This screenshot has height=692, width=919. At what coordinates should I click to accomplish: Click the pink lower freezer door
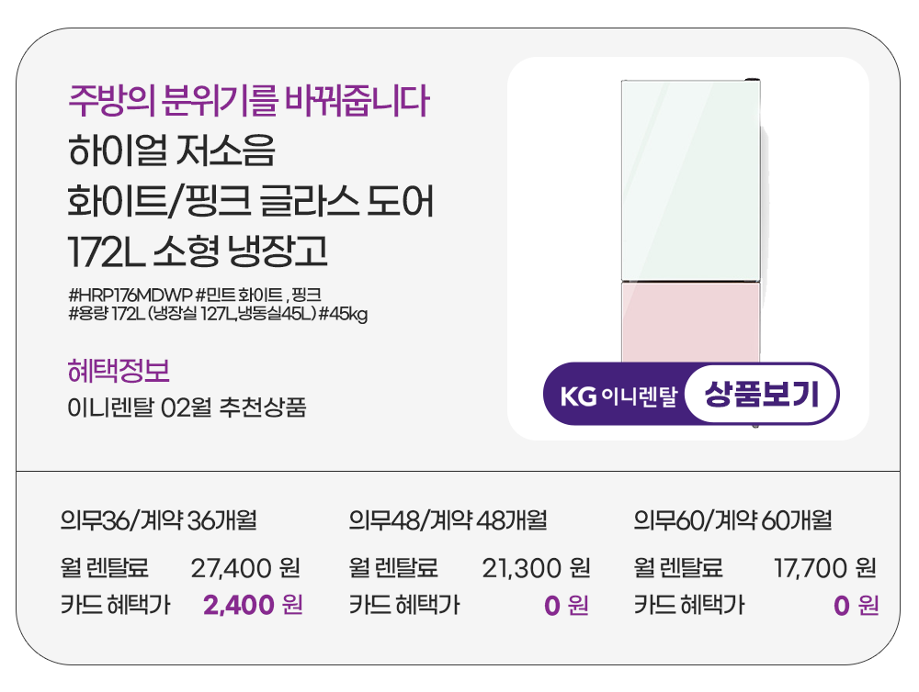[x=689, y=321]
